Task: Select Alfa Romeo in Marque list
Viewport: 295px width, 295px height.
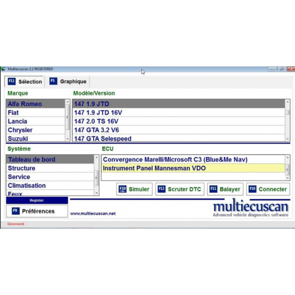Action: pos(36,104)
